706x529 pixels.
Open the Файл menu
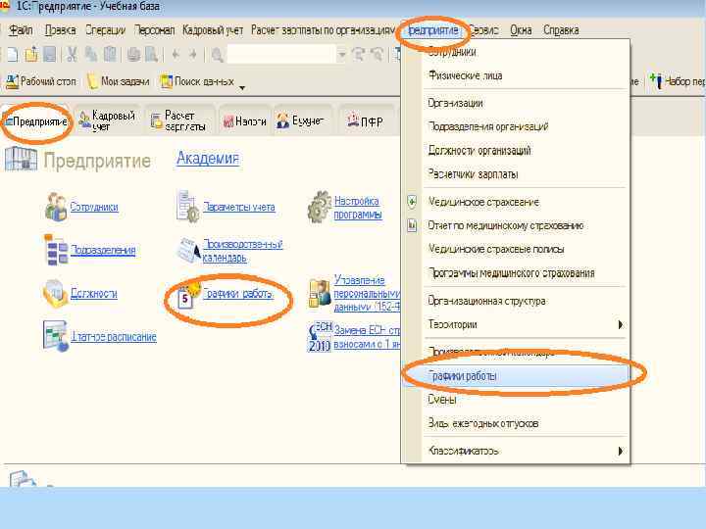21,30
